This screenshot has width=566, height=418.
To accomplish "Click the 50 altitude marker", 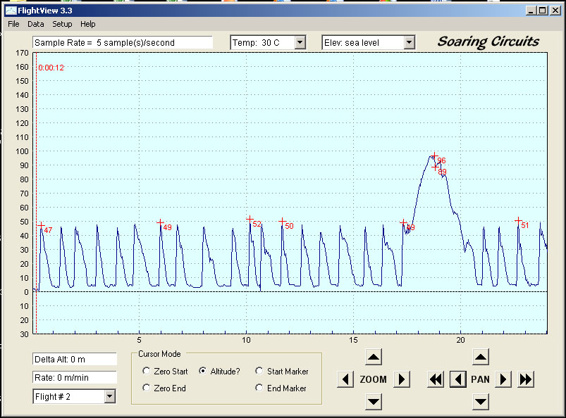I will [x=282, y=221].
